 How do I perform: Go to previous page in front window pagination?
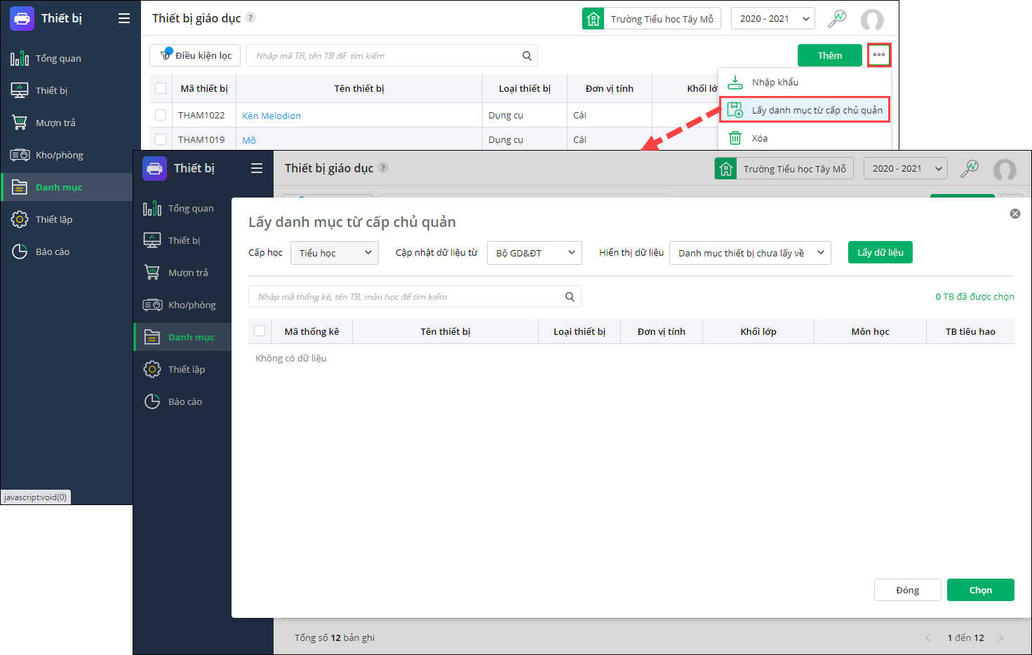(928, 637)
